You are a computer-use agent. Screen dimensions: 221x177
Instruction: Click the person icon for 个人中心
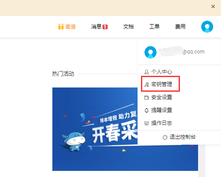[x=147, y=72]
